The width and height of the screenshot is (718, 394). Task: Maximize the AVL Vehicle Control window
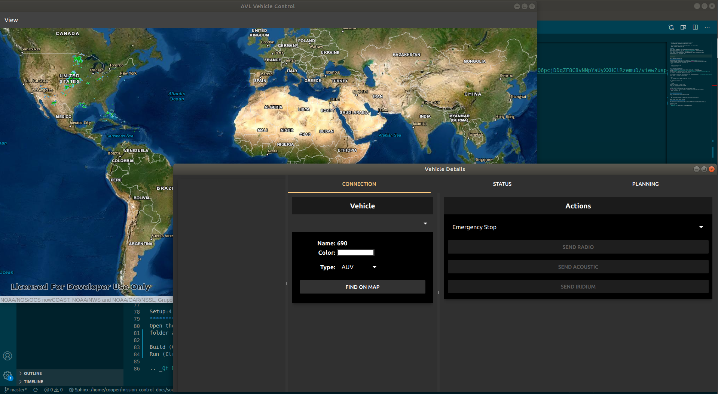click(x=524, y=6)
